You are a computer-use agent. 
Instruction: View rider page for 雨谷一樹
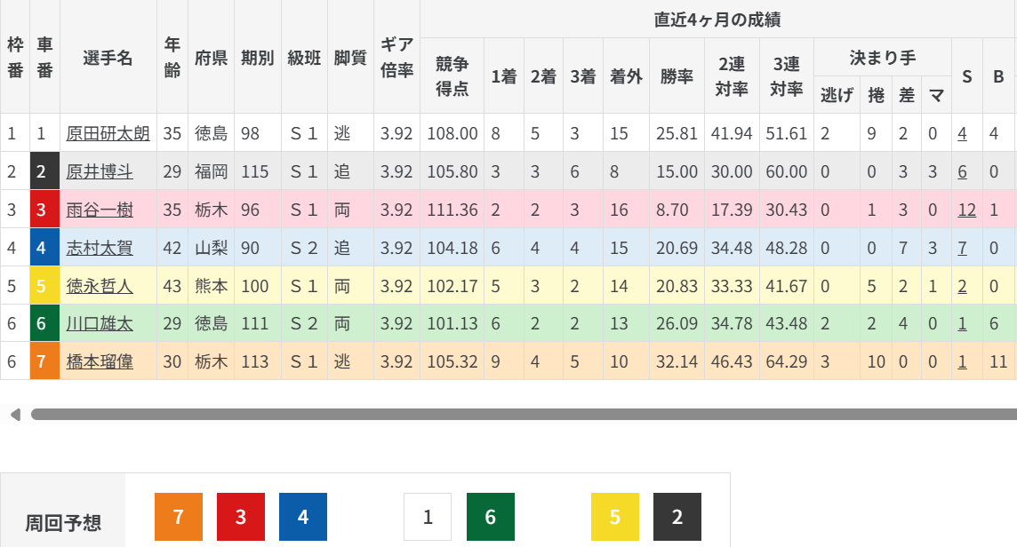pyautogui.click(x=100, y=210)
